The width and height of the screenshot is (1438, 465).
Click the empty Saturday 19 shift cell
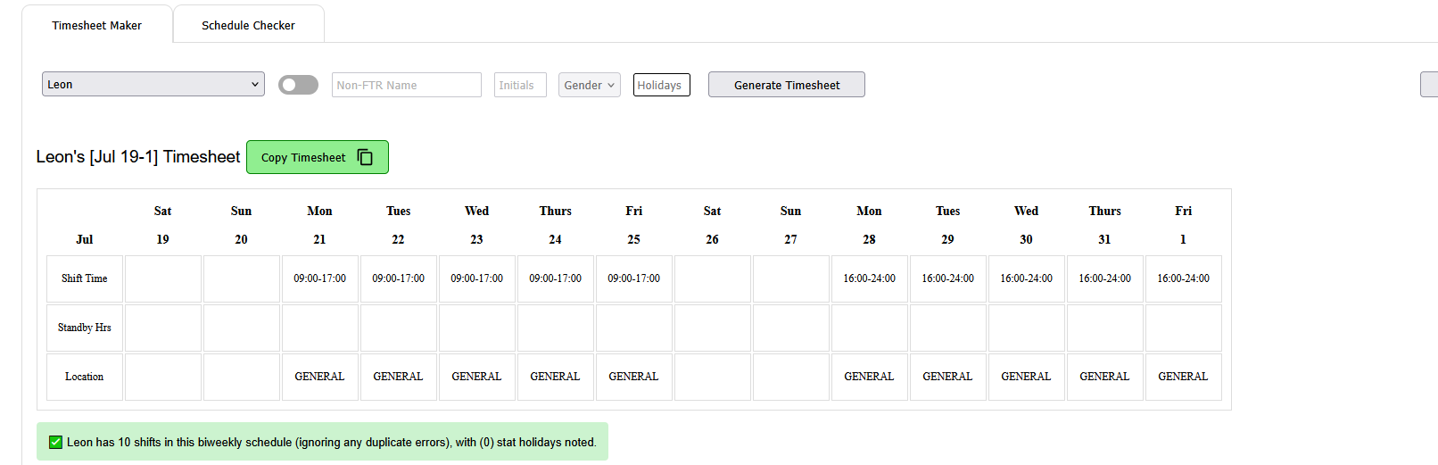coord(162,278)
